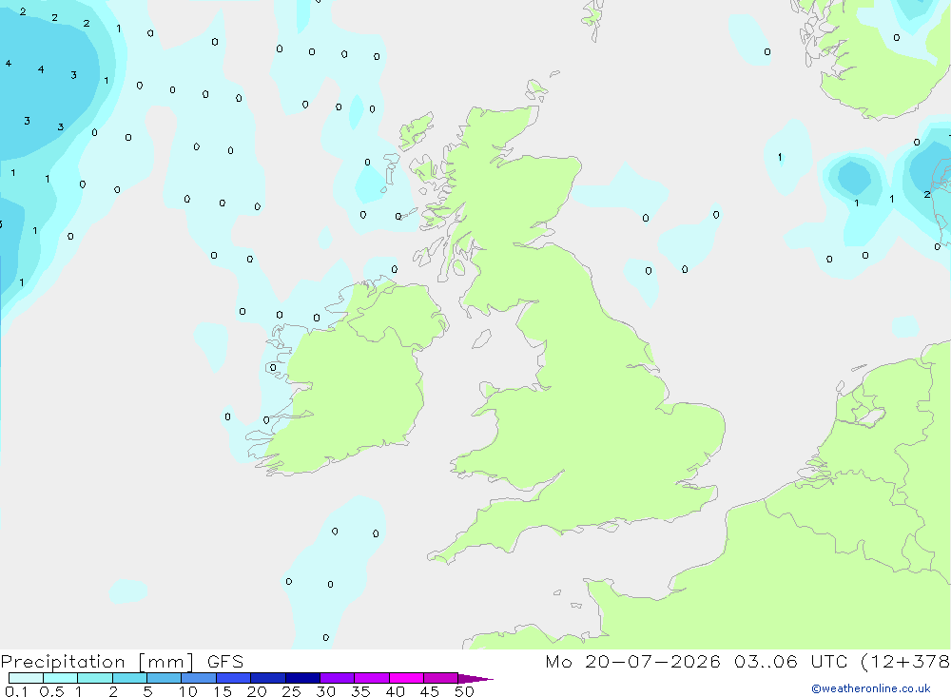Click the '45' legend scale label

(430, 691)
